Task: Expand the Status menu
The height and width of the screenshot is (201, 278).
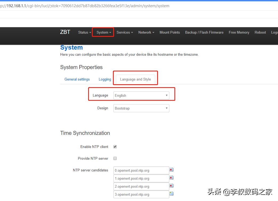Action: (x=85, y=32)
